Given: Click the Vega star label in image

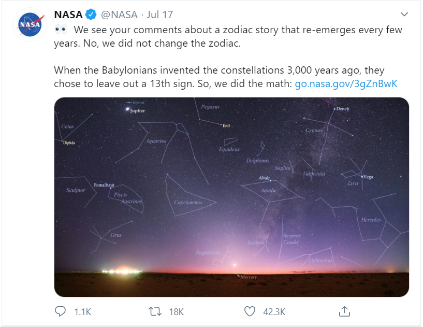Looking at the screenshot, I should 368,177.
